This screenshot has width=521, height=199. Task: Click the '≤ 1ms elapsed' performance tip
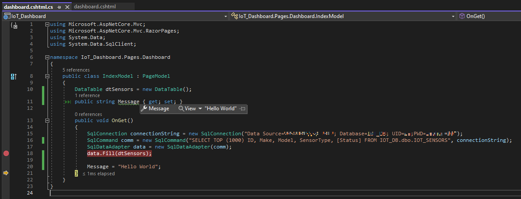99,174
